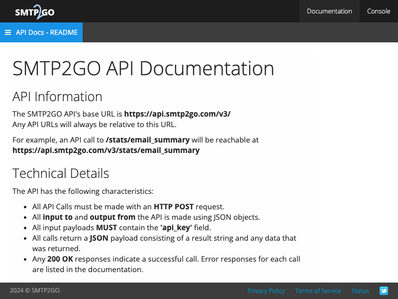Click the API Information heading
The width and height of the screenshot is (398, 299).
(57, 97)
